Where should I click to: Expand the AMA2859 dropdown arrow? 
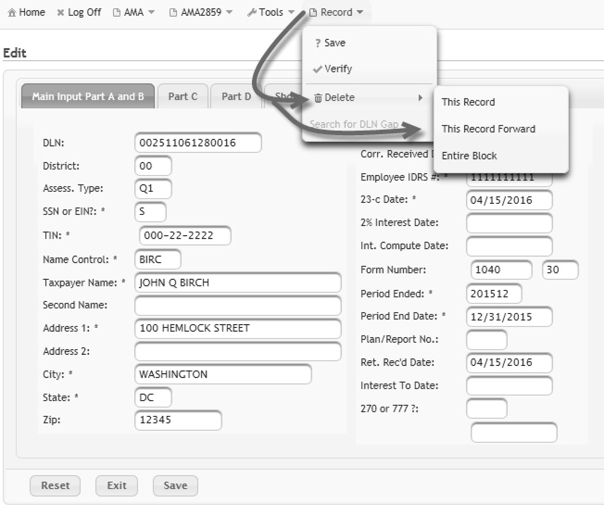[x=229, y=12]
